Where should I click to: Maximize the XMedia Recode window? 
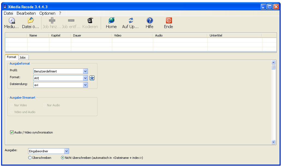pyautogui.click(x=270, y=7)
